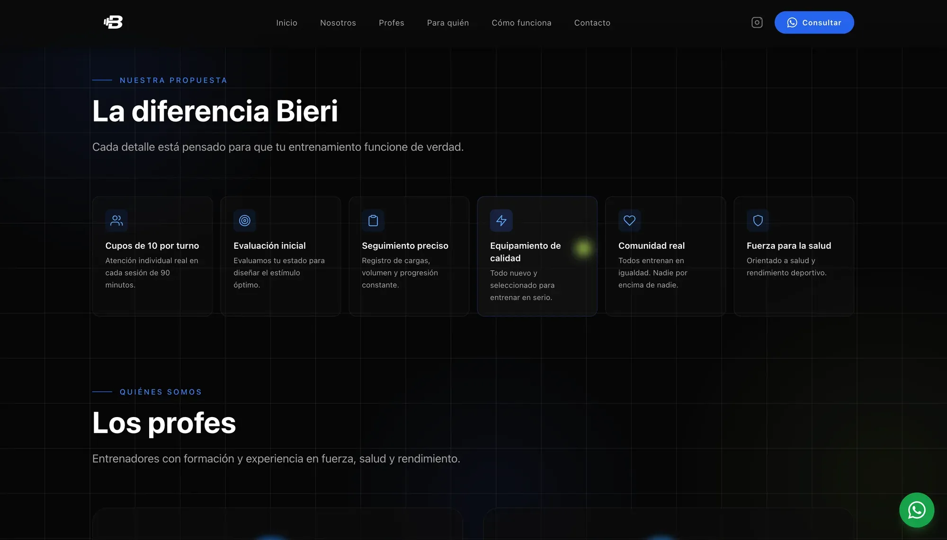Viewport: 947px width, 540px height.
Task: Click the shield icon on Fuerza card
Action: click(x=758, y=220)
